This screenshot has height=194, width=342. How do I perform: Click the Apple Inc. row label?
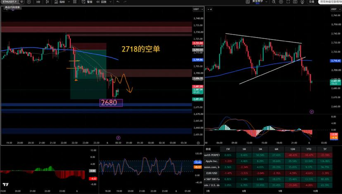coord(212,161)
